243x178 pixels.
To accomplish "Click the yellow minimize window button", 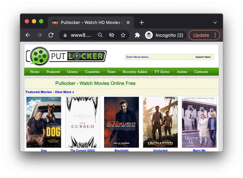I will [x=34, y=21].
